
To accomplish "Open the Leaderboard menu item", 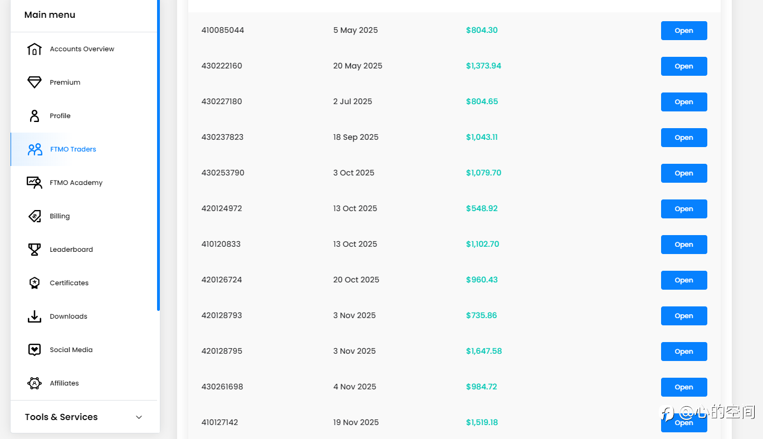I will pyautogui.click(x=71, y=250).
